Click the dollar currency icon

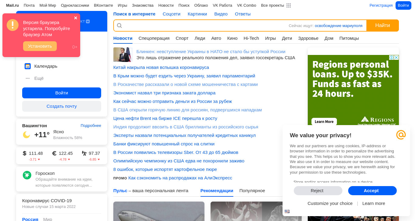[25, 153]
